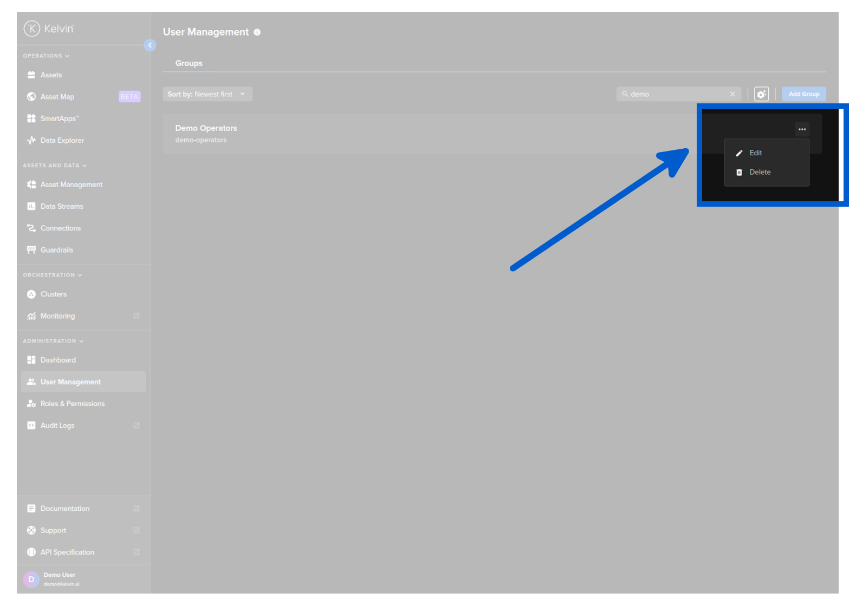
Task: Collapse the Operations section header
Action: (x=46, y=56)
